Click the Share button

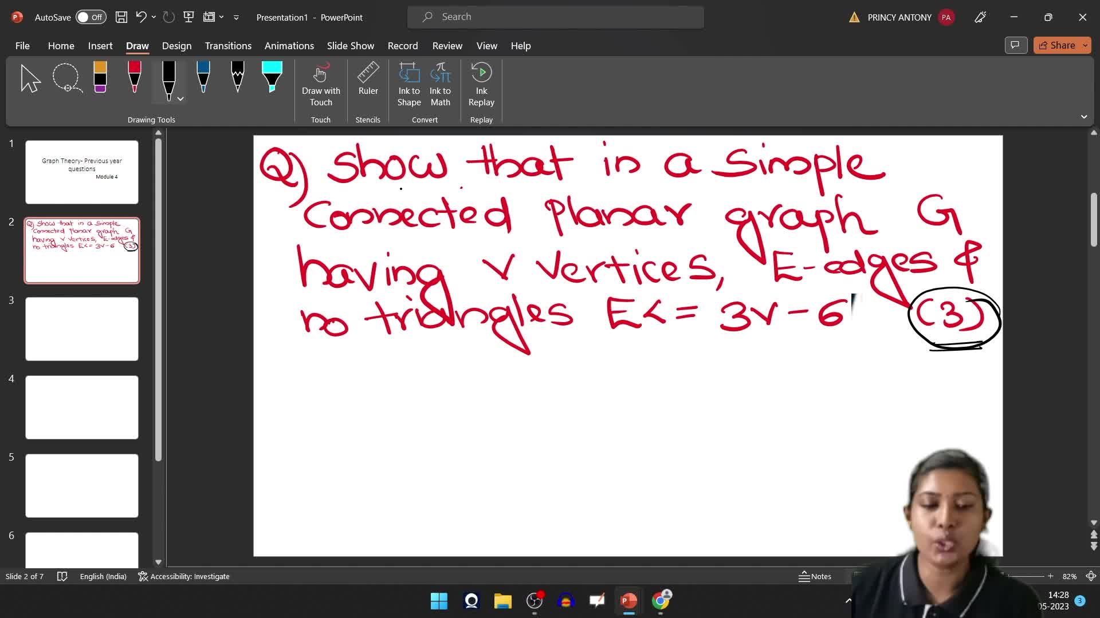click(1057, 45)
